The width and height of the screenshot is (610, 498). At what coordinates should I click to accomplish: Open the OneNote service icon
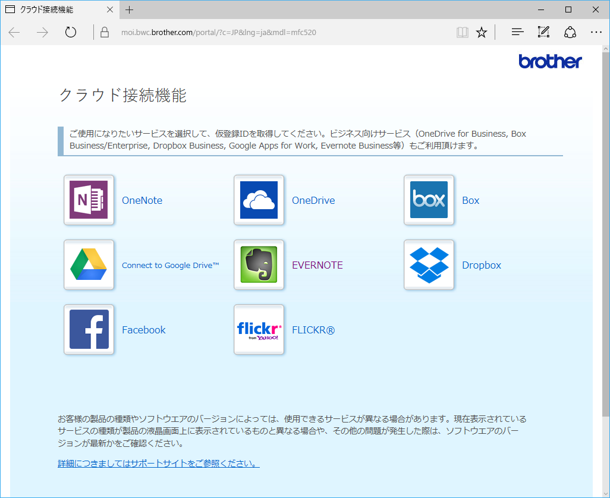pyautogui.click(x=89, y=200)
